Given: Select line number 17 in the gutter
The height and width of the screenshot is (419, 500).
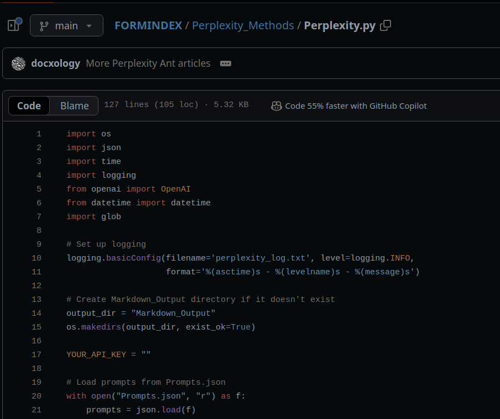Looking at the screenshot, I should pyautogui.click(x=37, y=354).
